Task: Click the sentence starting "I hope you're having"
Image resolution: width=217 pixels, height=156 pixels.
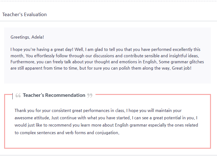Action: coord(42,49)
